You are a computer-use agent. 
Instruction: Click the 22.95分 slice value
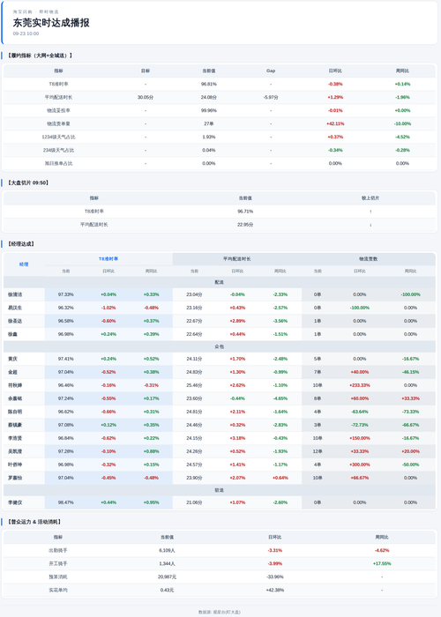(x=245, y=225)
